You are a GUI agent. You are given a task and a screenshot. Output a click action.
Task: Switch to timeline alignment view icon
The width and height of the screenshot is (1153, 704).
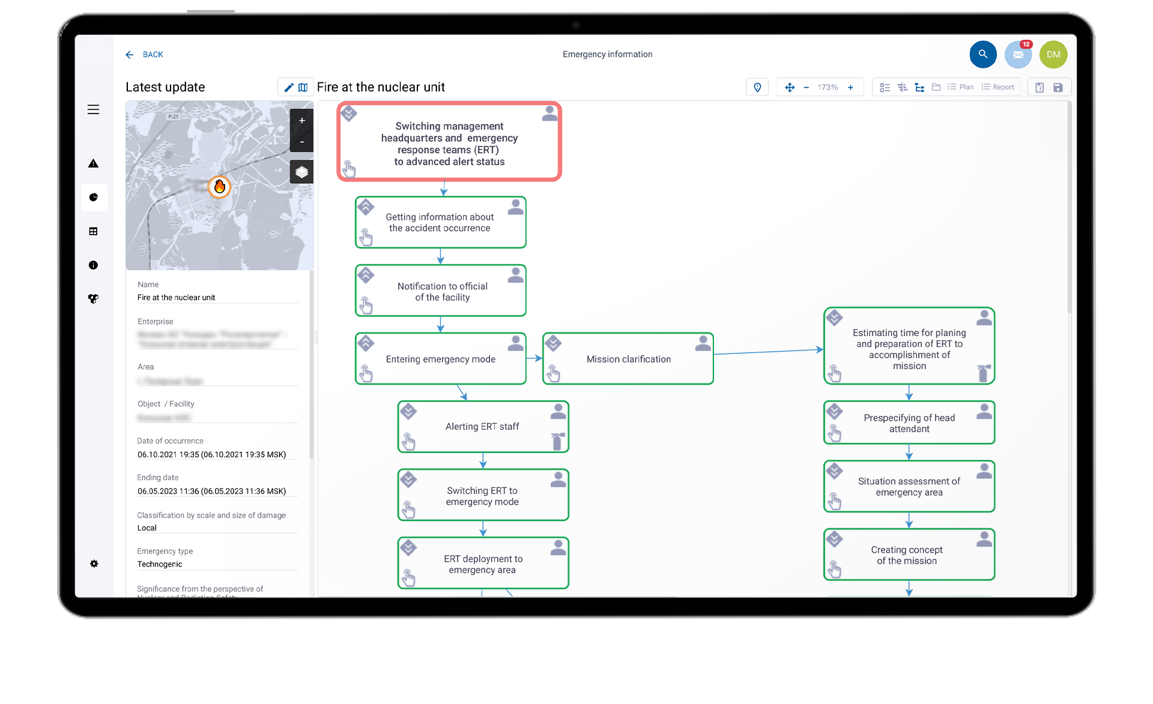coord(902,88)
